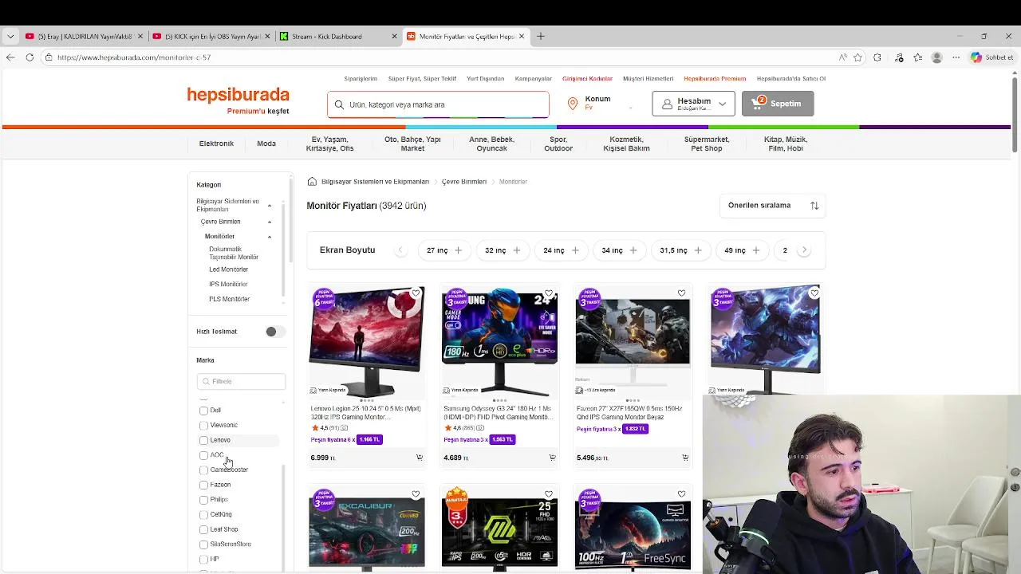Open the Moda category menu
This screenshot has width=1021, height=574.
pyautogui.click(x=266, y=143)
